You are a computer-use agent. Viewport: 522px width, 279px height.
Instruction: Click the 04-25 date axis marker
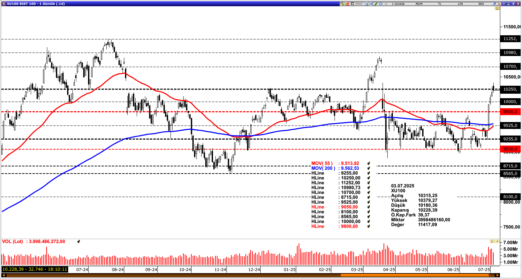[x=389, y=269]
